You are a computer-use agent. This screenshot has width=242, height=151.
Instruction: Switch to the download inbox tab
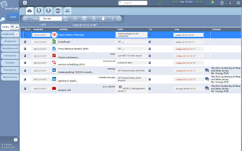coord(48,11)
